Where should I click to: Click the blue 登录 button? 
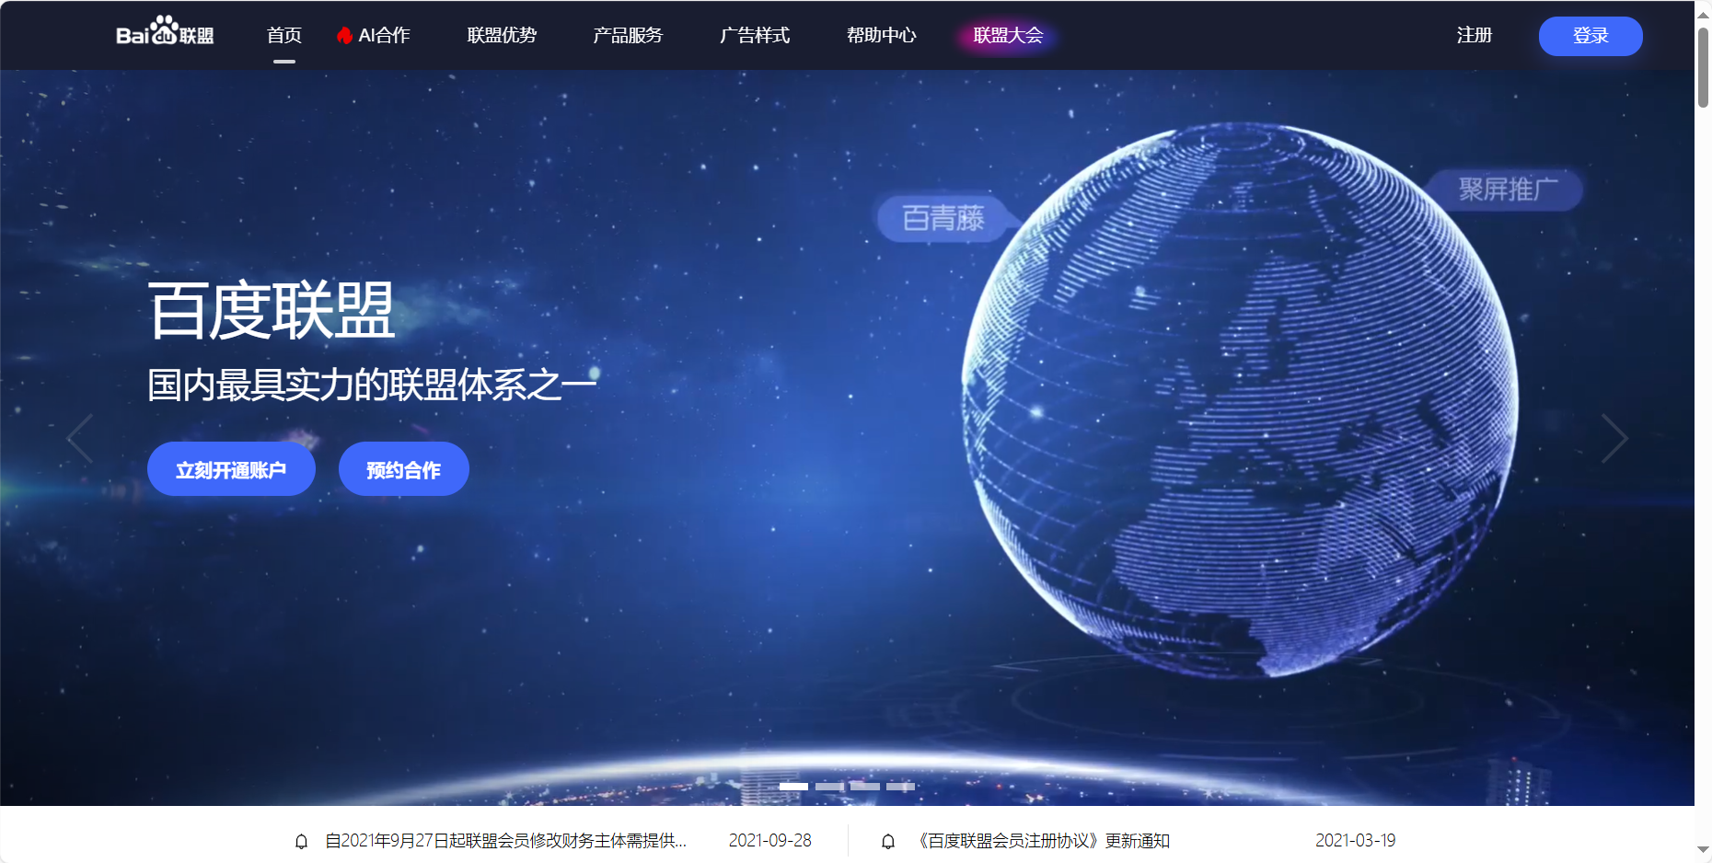[1591, 36]
